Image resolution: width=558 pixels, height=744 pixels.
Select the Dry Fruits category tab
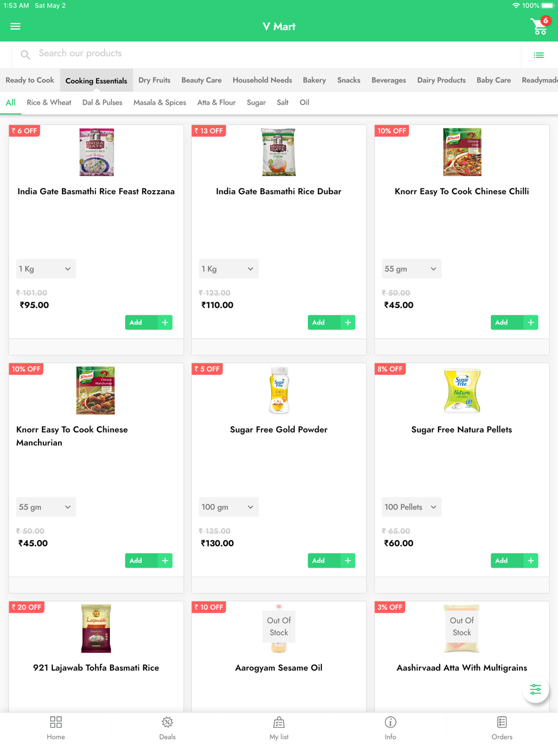click(x=155, y=80)
